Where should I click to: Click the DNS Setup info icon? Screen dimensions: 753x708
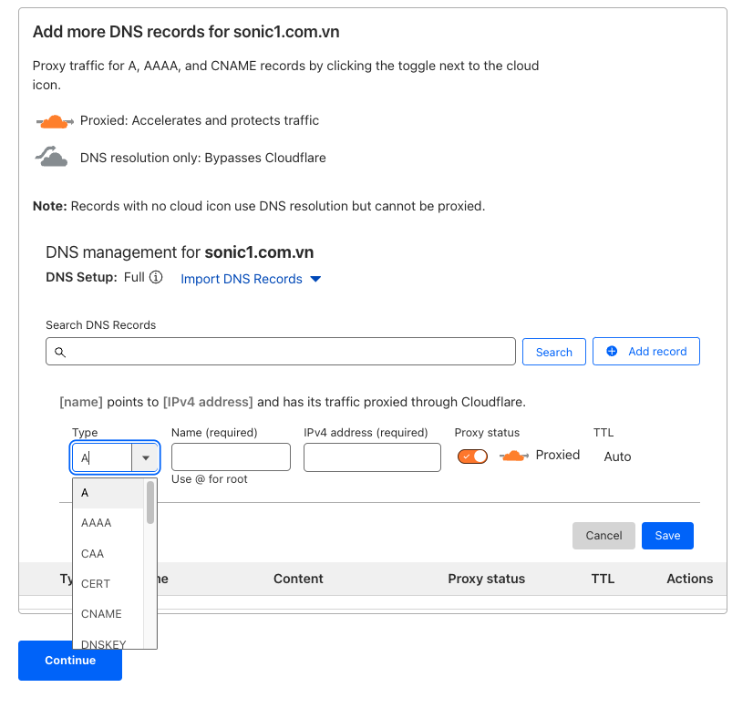156,277
